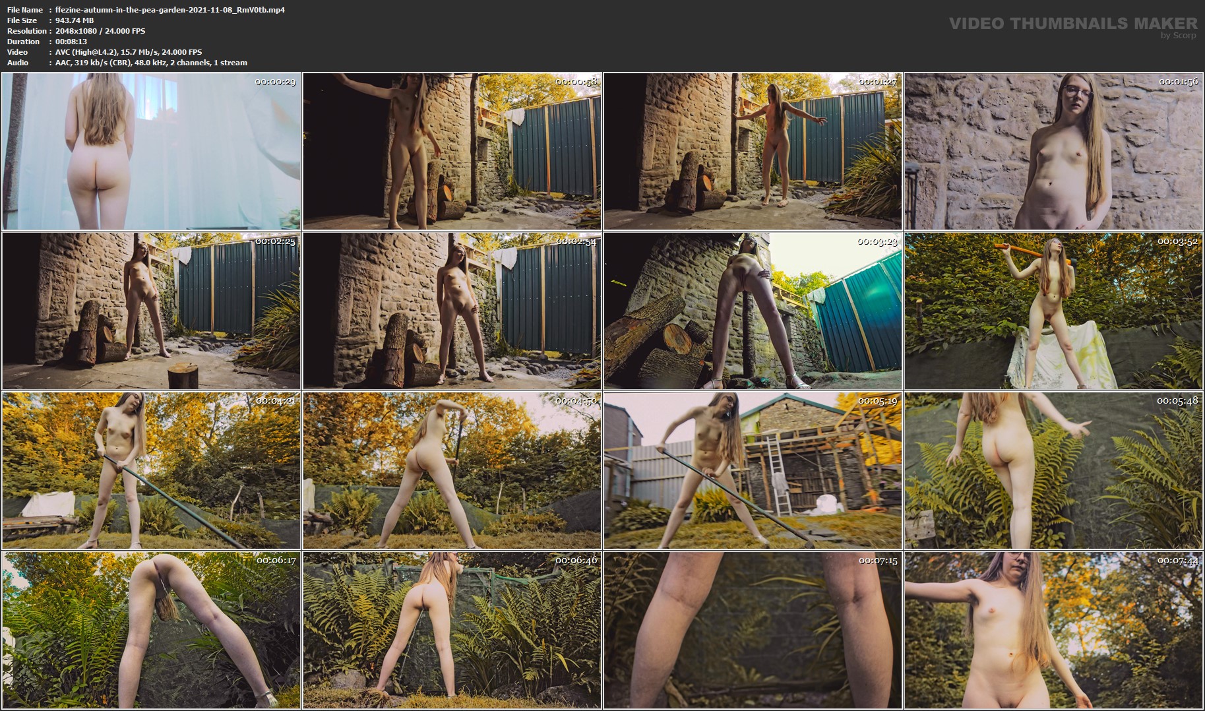Click the resolution value 2048x1080 / 24.000 FPS
The width and height of the screenshot is (1205, 711).
pyautogui.click(x=100, y=31)
